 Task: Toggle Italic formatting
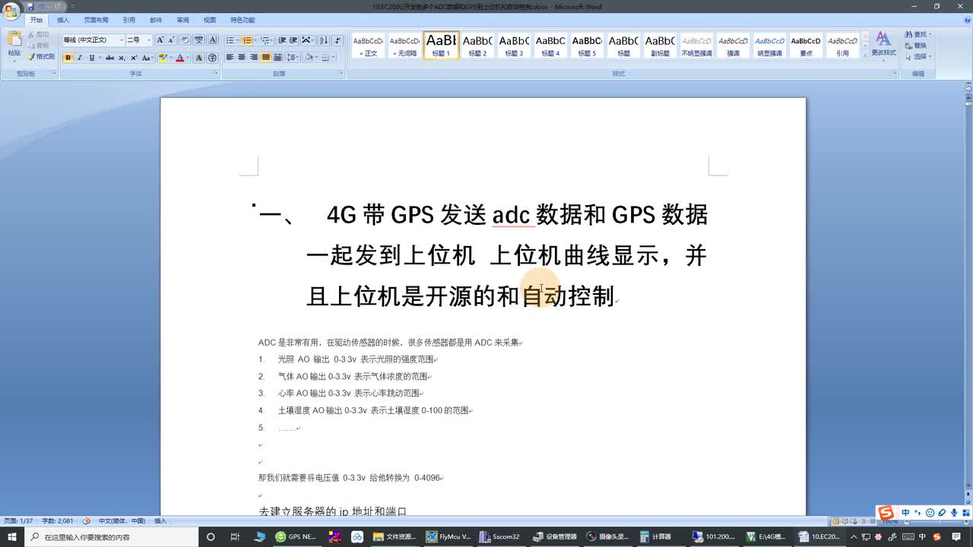coord(79,58)
